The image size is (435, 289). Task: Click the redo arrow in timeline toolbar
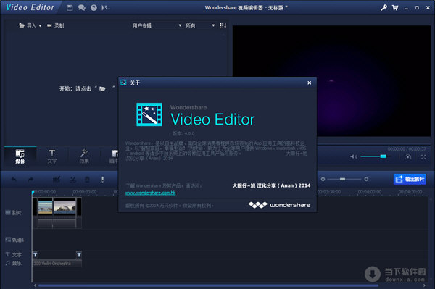pos(30,180)
